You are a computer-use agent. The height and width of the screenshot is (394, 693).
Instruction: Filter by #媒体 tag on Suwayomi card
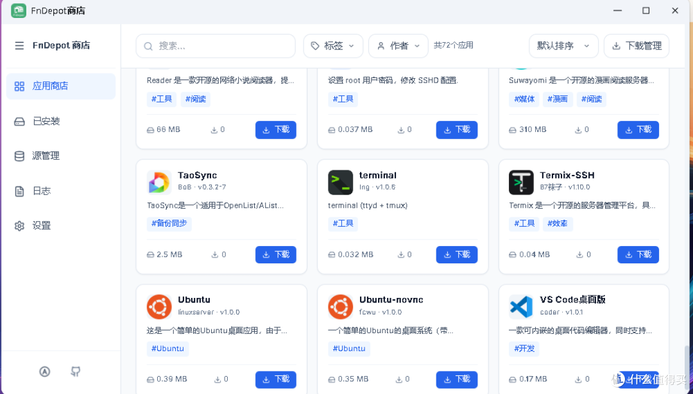pos(524,99)
